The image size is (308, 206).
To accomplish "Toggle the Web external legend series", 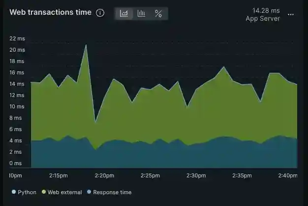I will pos(62,192).
